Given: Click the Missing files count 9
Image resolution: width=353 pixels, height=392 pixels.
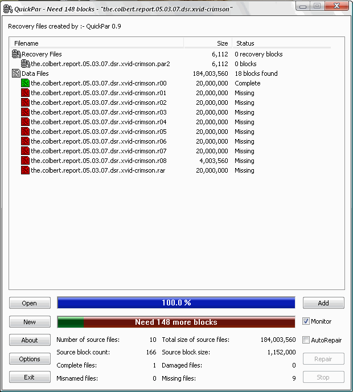Looking at the screenshot, I should click(x=294, y=378).
